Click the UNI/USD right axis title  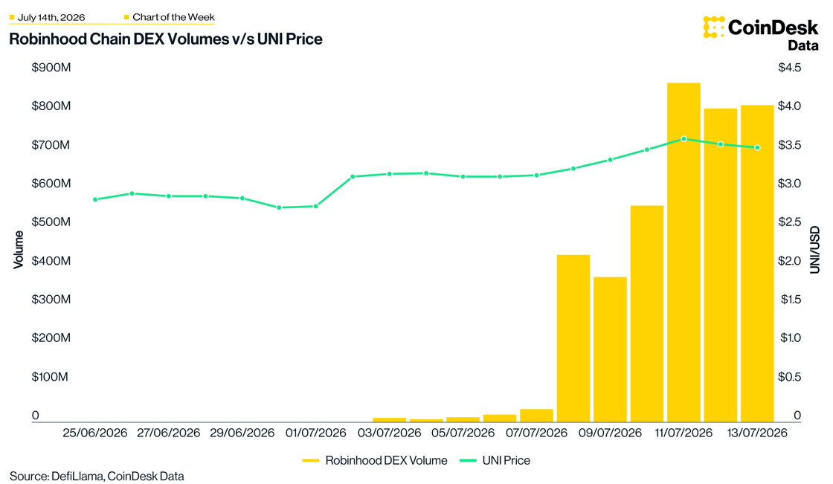point(815,250)
